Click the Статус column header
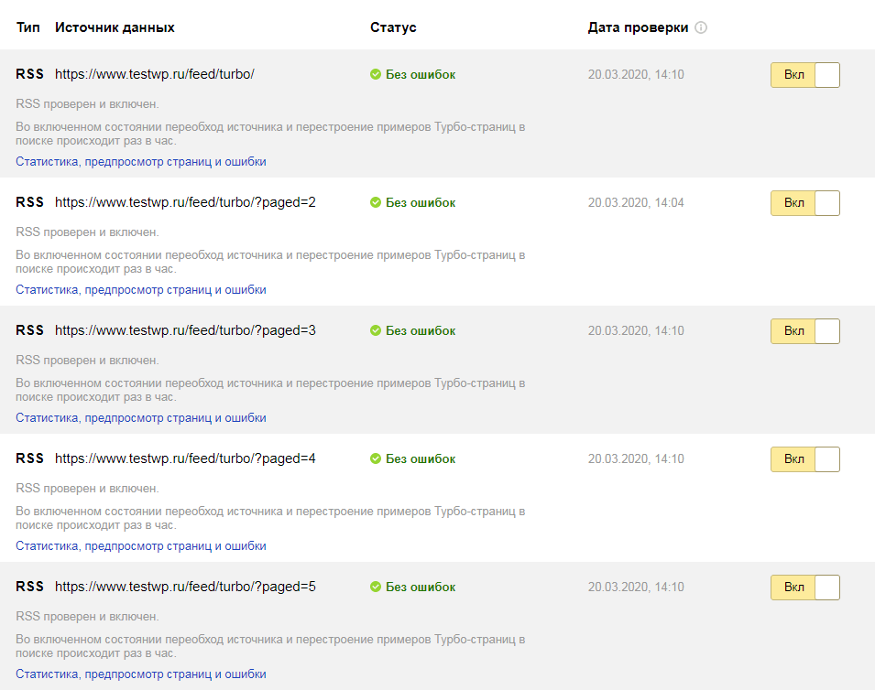The height and width of the screenshot is (690, 875). coord(393,27)
